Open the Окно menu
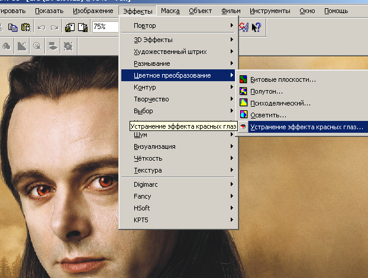This screenshot has height=278, width=368. 307,11
